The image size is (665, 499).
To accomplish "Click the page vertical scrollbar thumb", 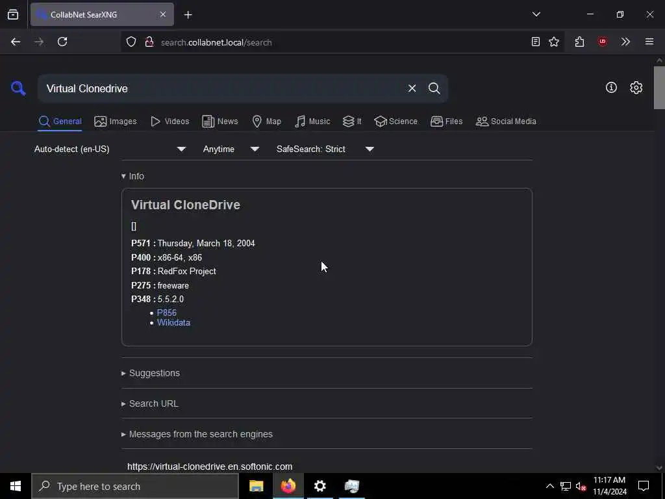I will point(659,88).
